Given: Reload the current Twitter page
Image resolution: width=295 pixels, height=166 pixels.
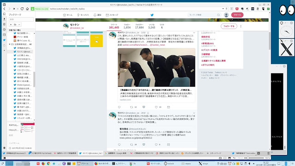Looking at the screenshot, I should click(x=22, y=9).
